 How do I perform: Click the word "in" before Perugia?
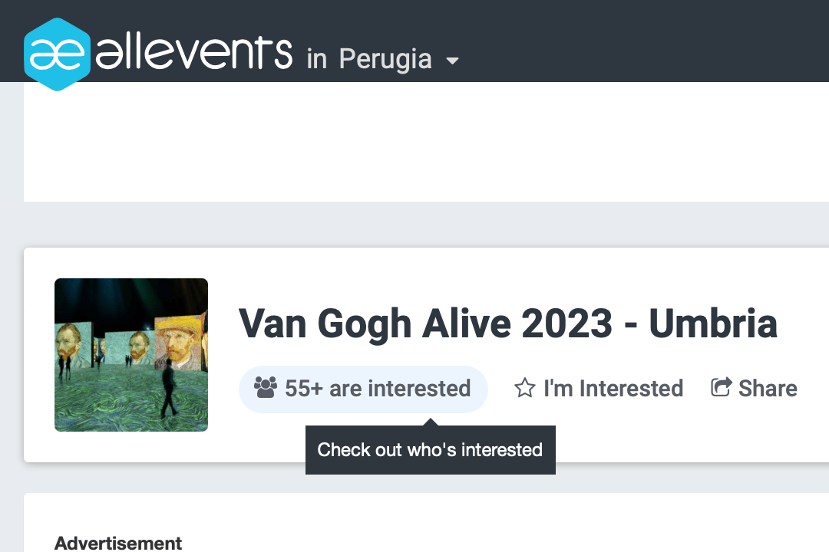coord(316,59)
